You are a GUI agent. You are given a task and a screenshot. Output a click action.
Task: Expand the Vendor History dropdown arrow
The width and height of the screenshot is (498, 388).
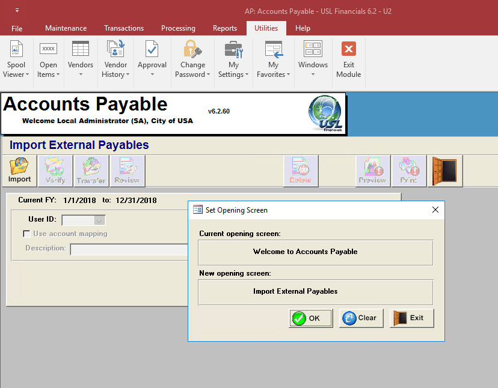(x=128, y=74)
